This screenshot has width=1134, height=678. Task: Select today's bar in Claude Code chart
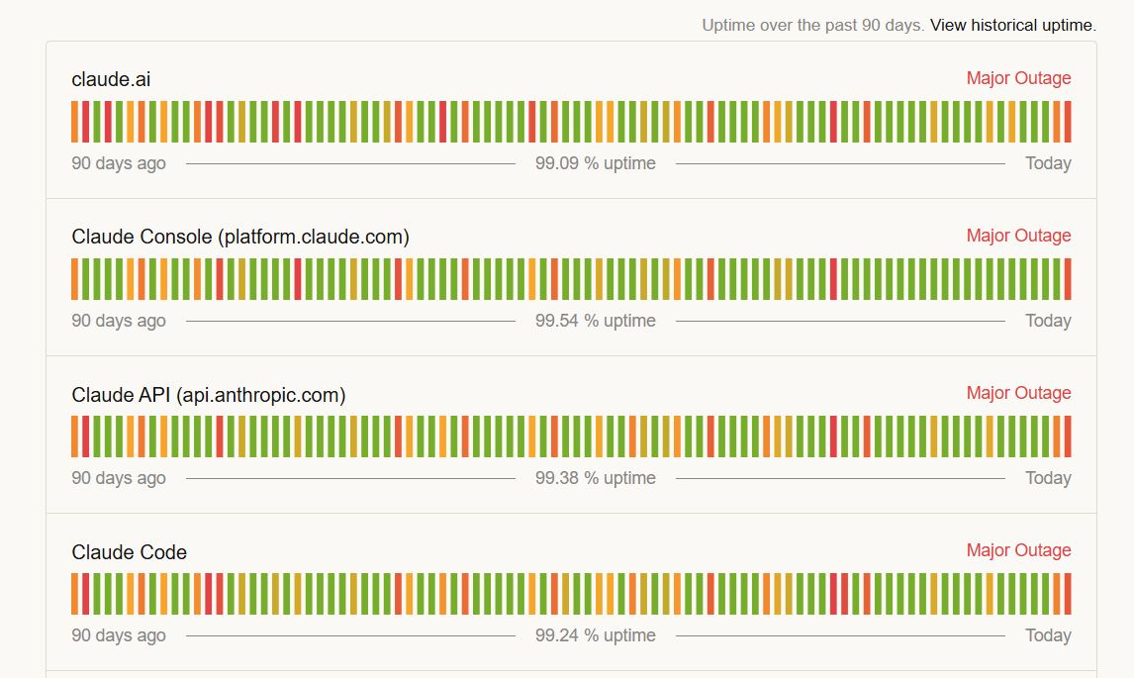(1068, 594)
